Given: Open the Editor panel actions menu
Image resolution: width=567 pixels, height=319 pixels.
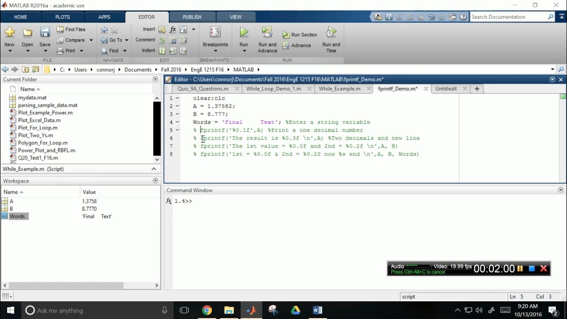Looking at the screenshot, I should (x=552, y=80).
